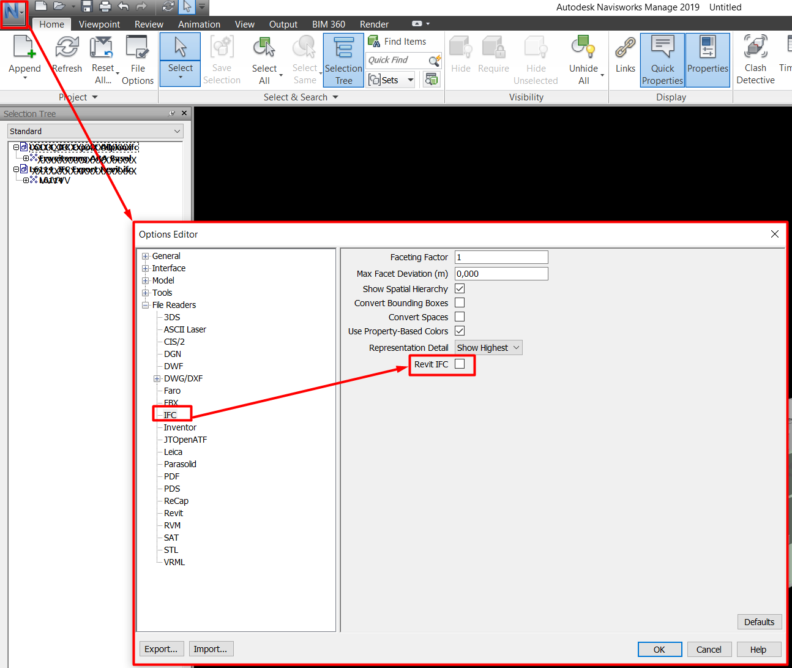Screen dimensions: 792x668
Task: Open the BIM 360 ribbon tab
Action: (x=329, y=24)
